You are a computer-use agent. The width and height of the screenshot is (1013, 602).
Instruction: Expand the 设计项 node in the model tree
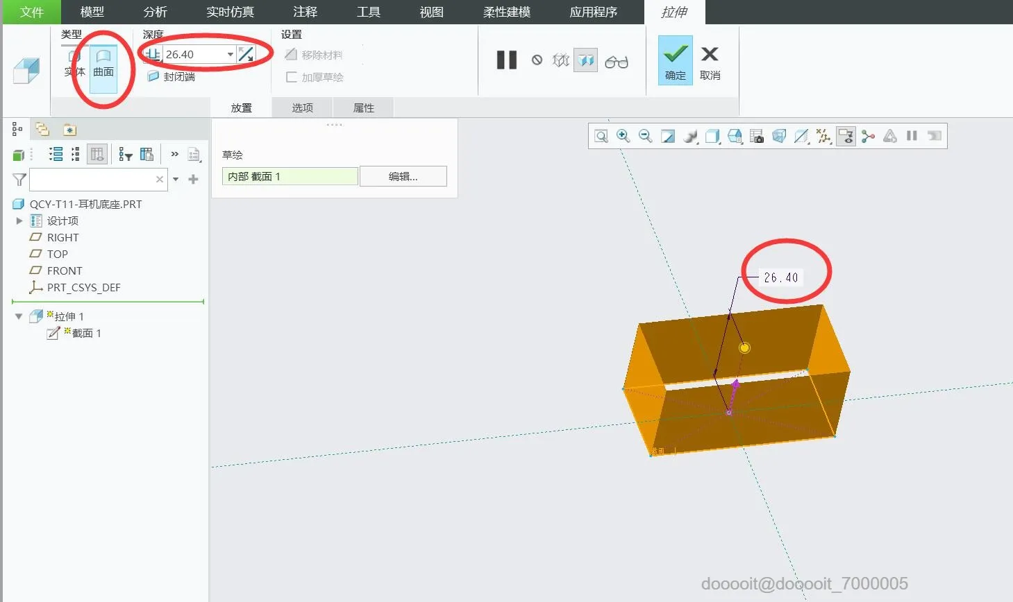19,221
